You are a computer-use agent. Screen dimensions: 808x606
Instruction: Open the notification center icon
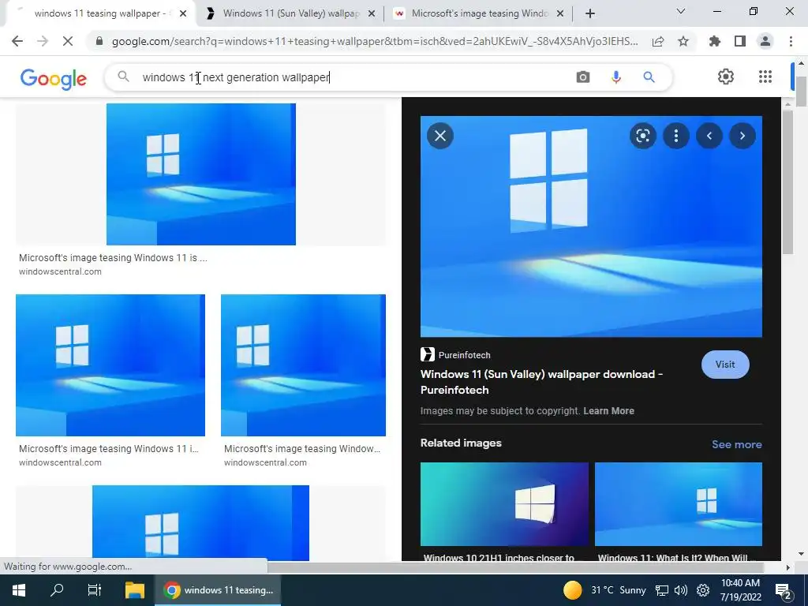click(x=783, y=591)
